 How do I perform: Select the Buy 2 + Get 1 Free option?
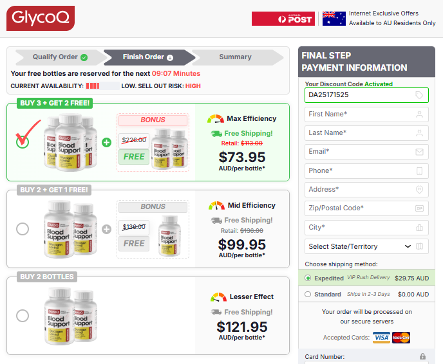pyautogui.click(x=23, y=228)
